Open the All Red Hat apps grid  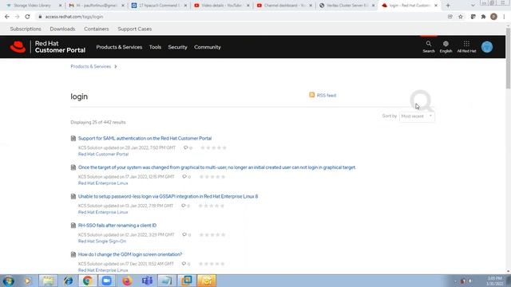[466, 47]
